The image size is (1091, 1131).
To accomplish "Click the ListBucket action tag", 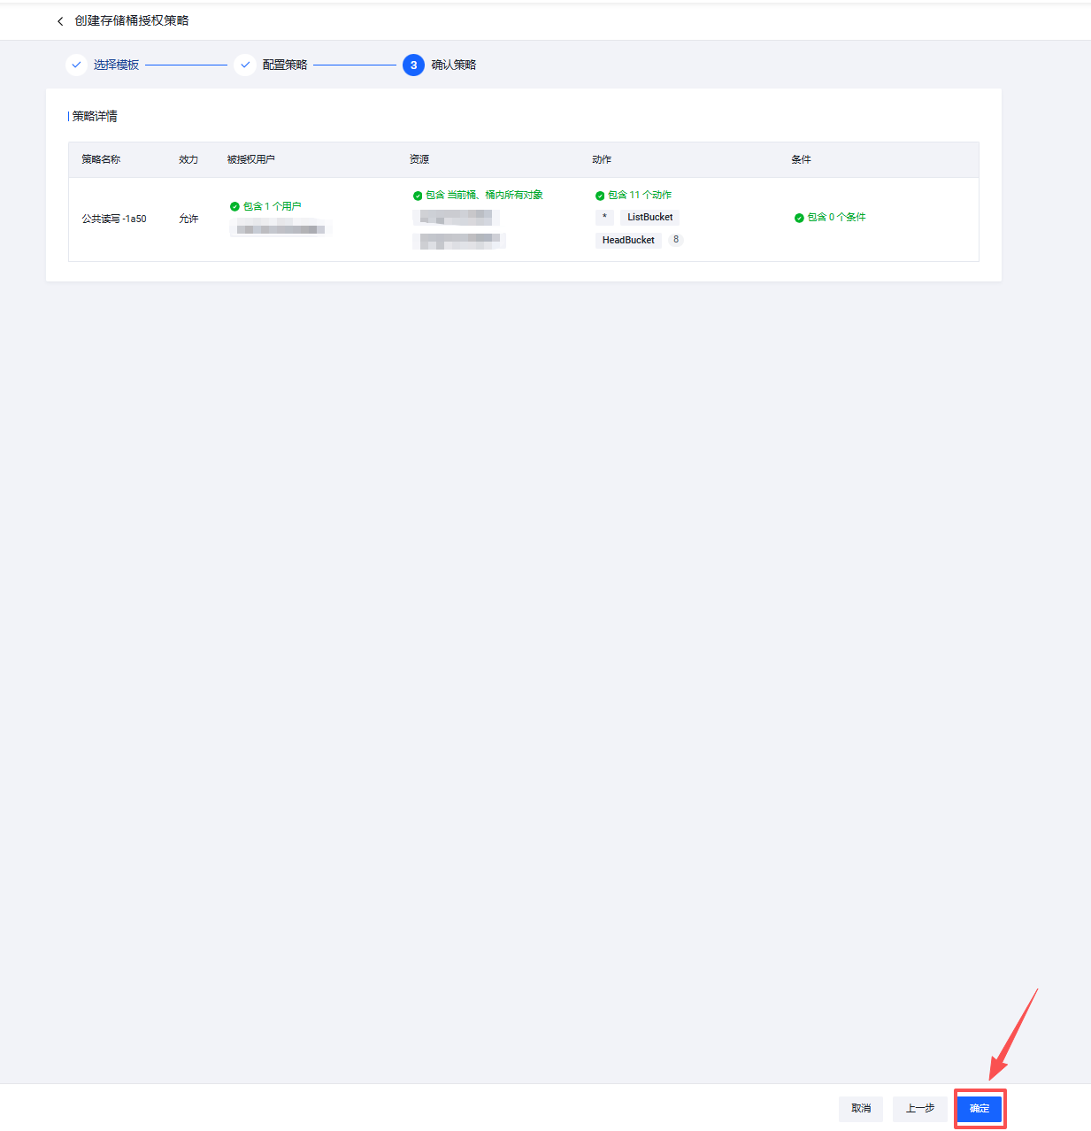I will 650,218.
